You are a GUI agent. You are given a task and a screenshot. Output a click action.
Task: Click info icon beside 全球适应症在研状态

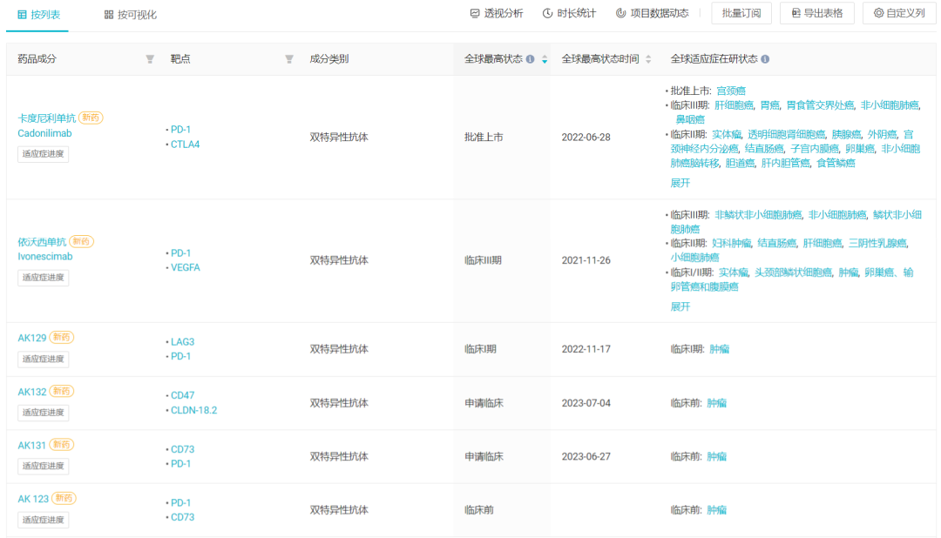click(765, 59)
